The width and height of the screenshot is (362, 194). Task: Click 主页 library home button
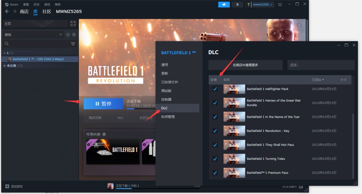point(35,23)
